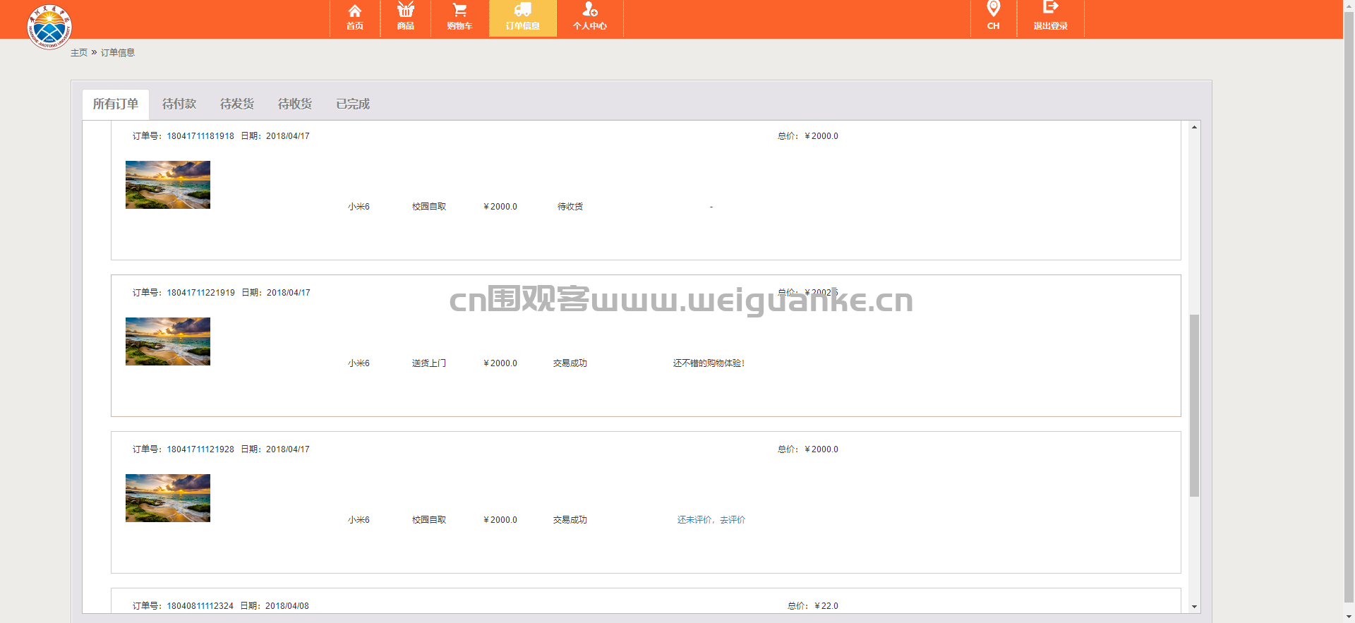Open product image of order 18041711121928

pos(168,498)
